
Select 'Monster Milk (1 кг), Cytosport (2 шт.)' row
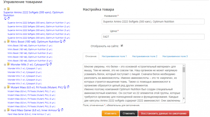click(25, 72)
